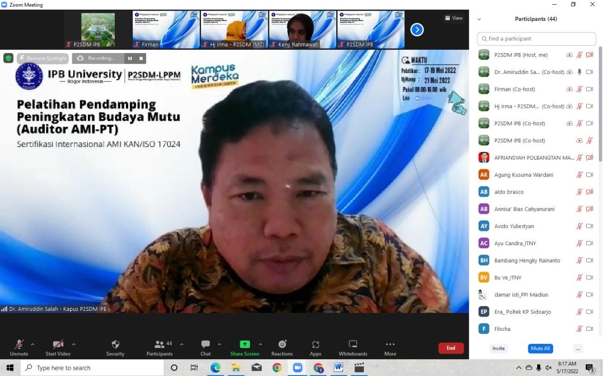Click the green encryption shield icon
603x376 pixels.
pyautogui.click(x=8, y=58)
